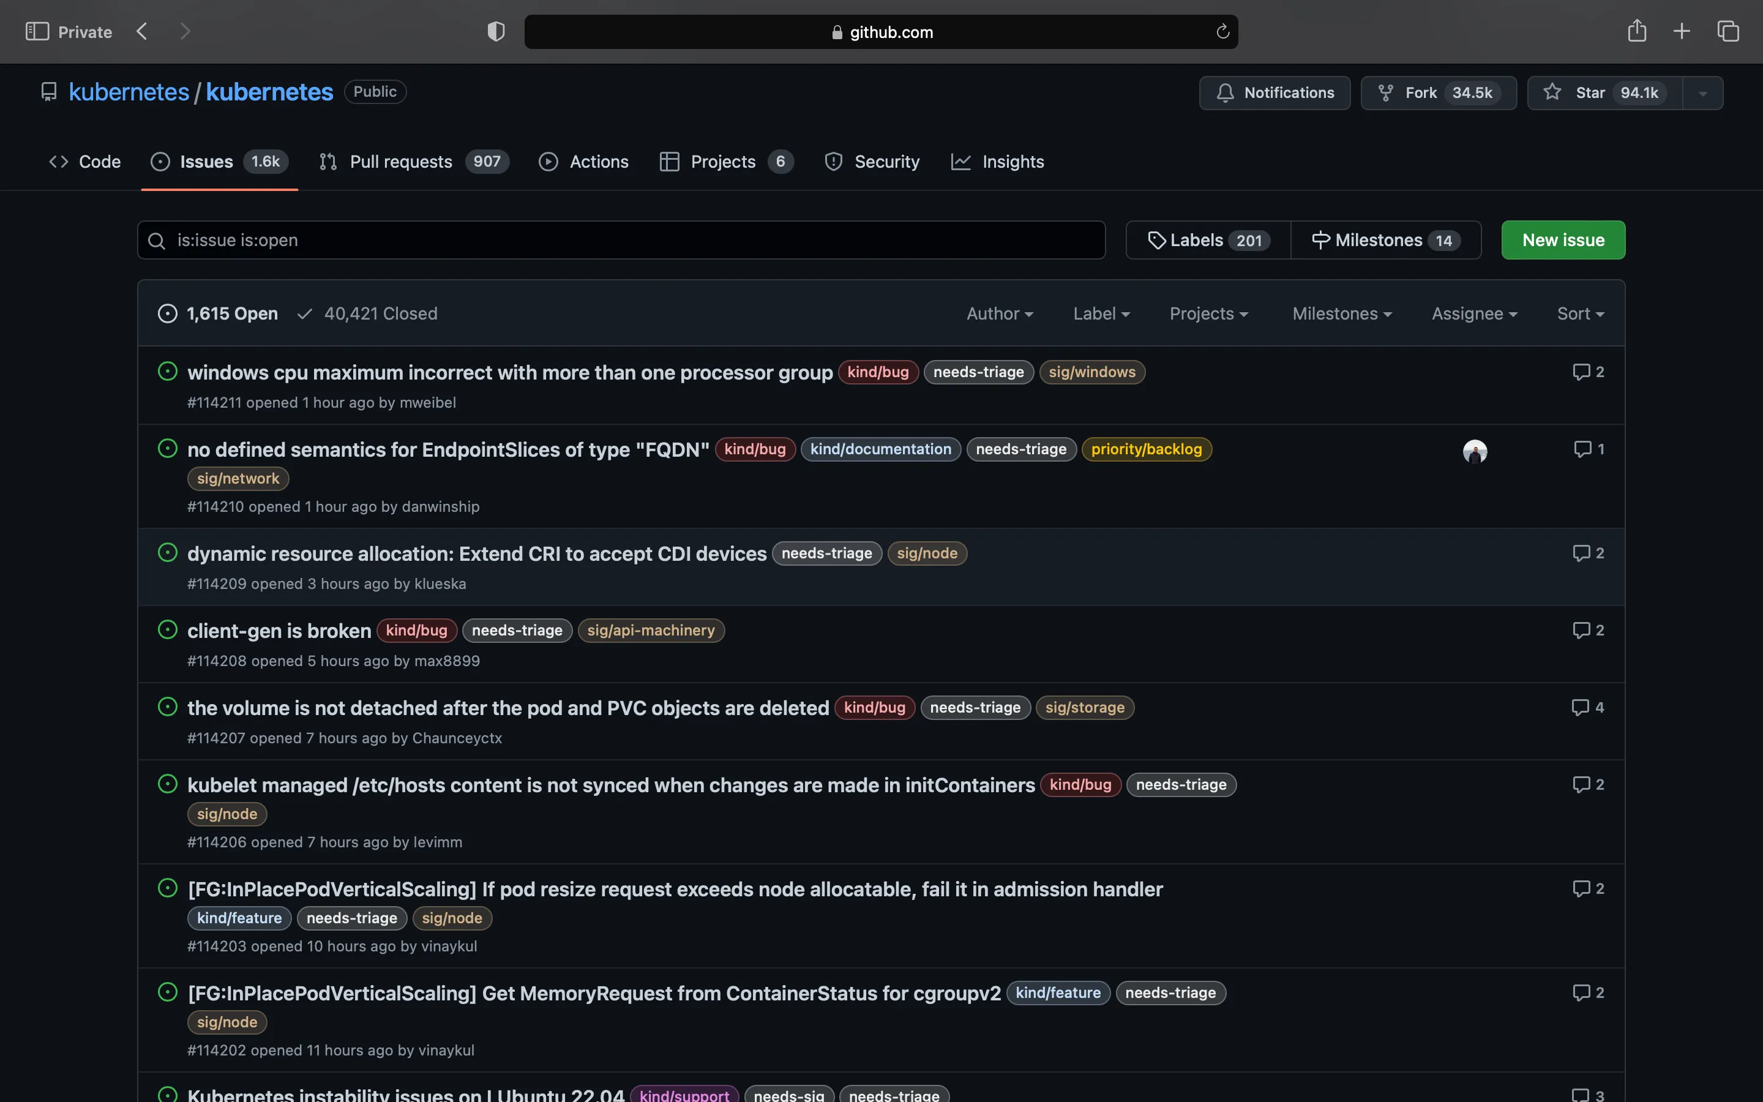Click the comment icon for issue #114211
The height and width of the screenshot is (1102, 1763).
click(x=1581, y=372)
